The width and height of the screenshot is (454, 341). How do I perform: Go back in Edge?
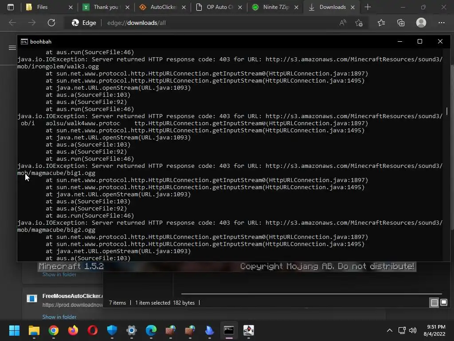(12, 23)
